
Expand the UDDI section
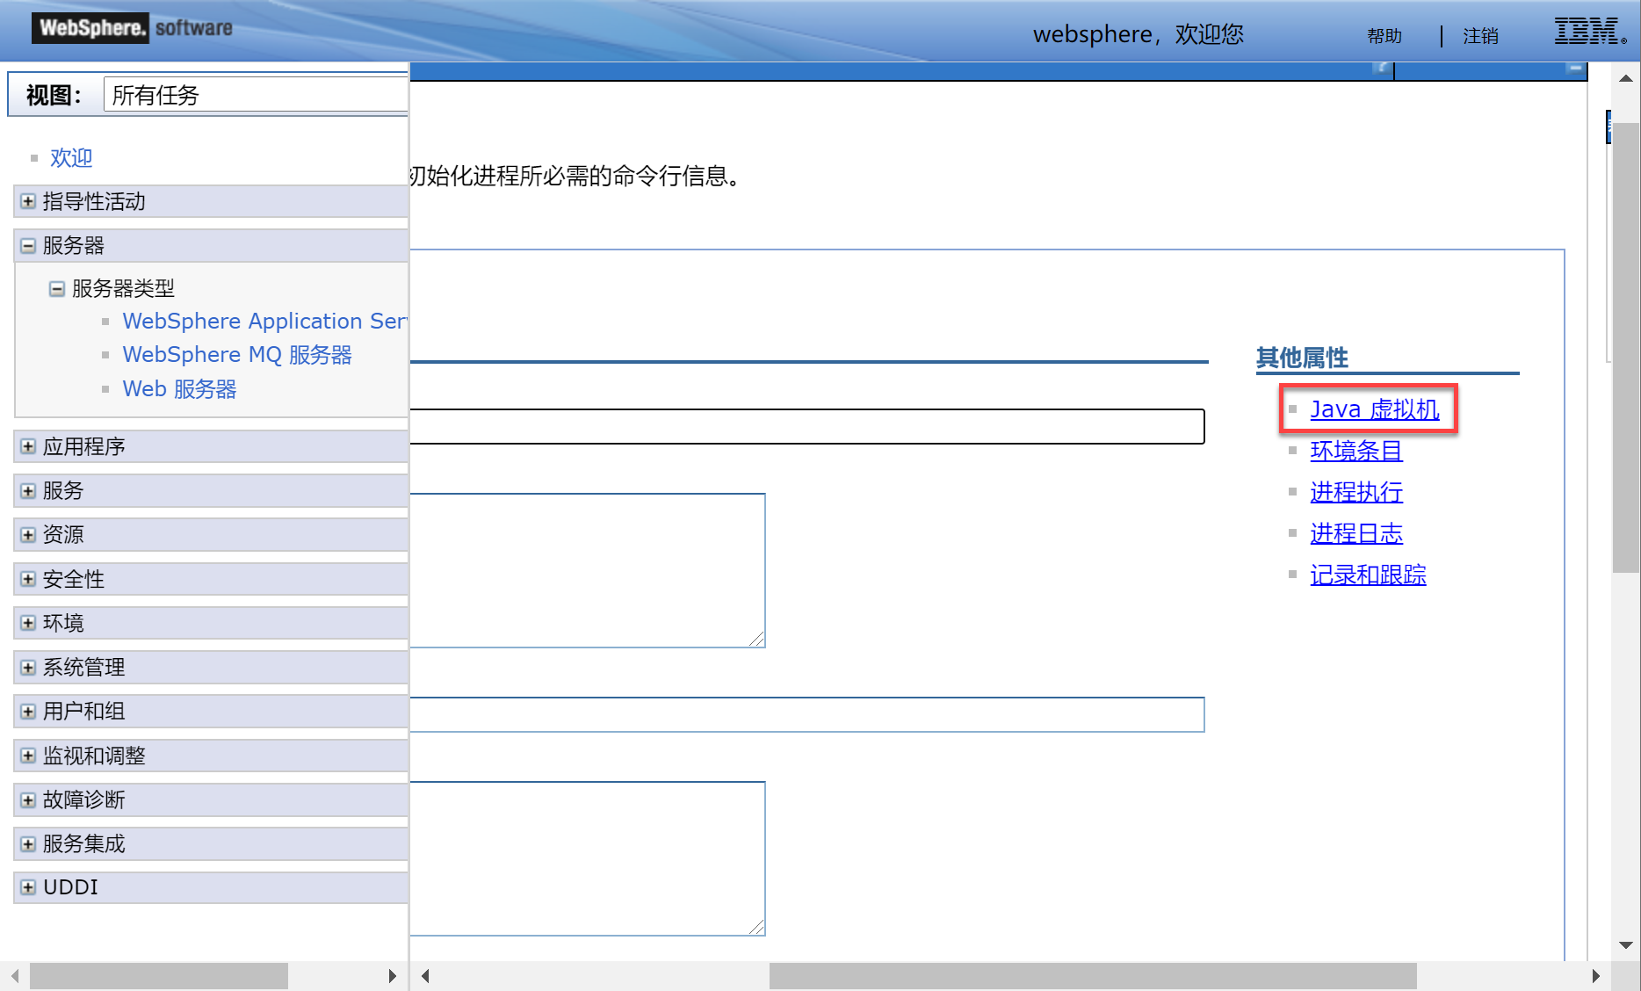tap(28, 887)
